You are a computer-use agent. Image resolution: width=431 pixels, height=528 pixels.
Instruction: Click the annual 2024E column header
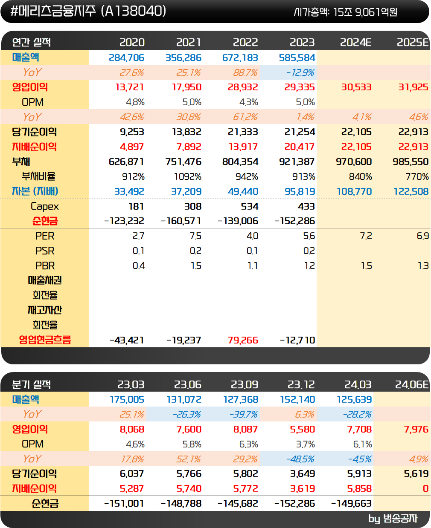point(356,42)
